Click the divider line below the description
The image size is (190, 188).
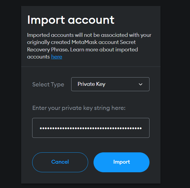click(91, 67)
